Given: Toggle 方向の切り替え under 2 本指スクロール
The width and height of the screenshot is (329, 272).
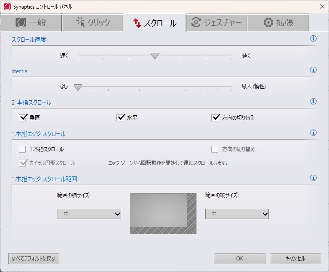Looking at the screenshot, I should pos(215,118).
